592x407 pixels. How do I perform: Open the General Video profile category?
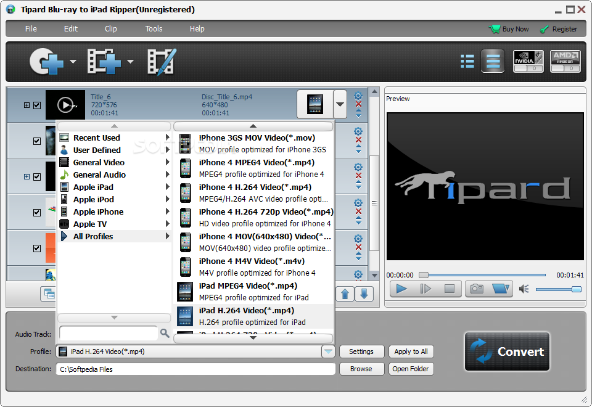[115, 162]
